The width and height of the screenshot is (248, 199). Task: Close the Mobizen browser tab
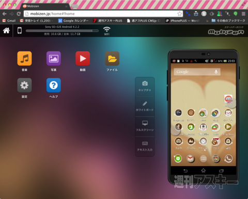point(66,6)
